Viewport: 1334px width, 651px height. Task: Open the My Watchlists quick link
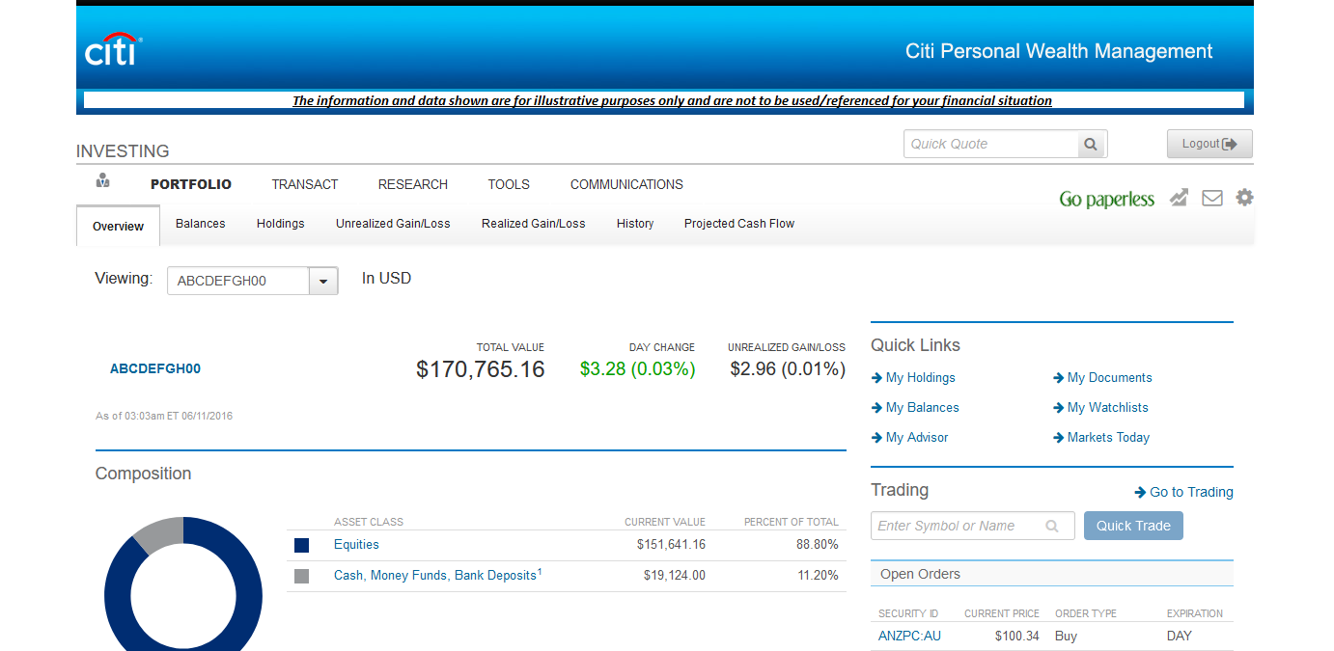[x=1107, y=408]
